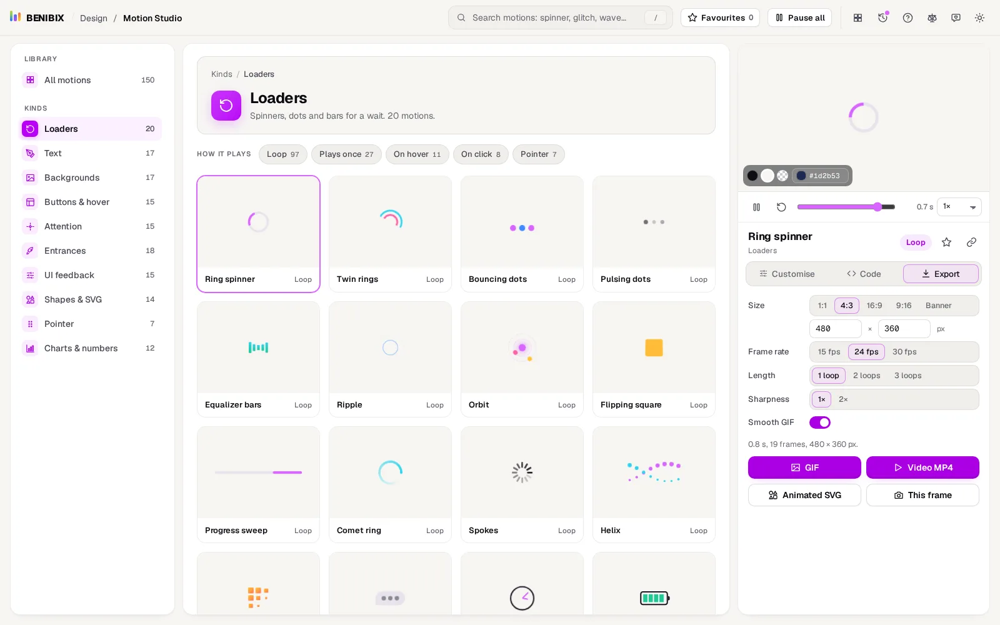Select the Export tab

pyautogui.click(x=941, y=274)
